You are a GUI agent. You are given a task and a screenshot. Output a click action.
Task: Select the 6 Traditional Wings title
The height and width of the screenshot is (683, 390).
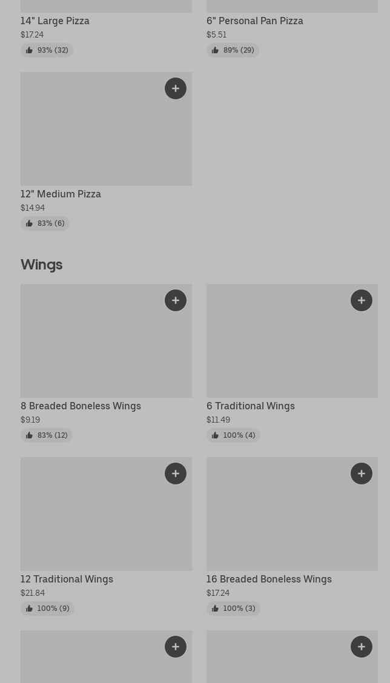(251, 406)
